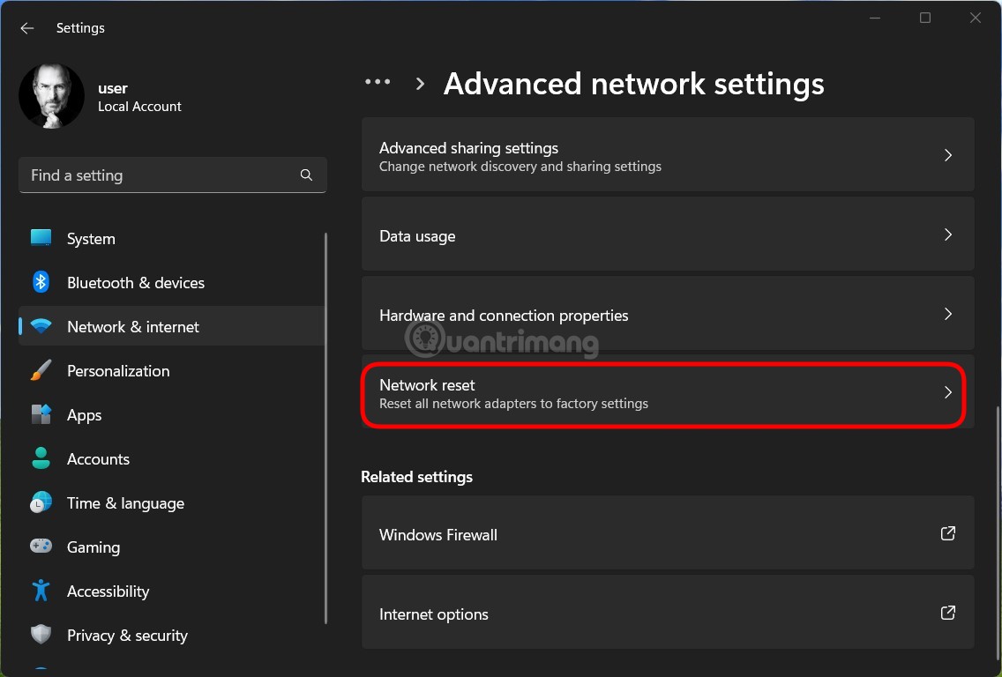Click the external link icon beside Windows Firewall
The height and width of the screenshot is (677, 1002).
pyautogui.click(x=947, y=532)
